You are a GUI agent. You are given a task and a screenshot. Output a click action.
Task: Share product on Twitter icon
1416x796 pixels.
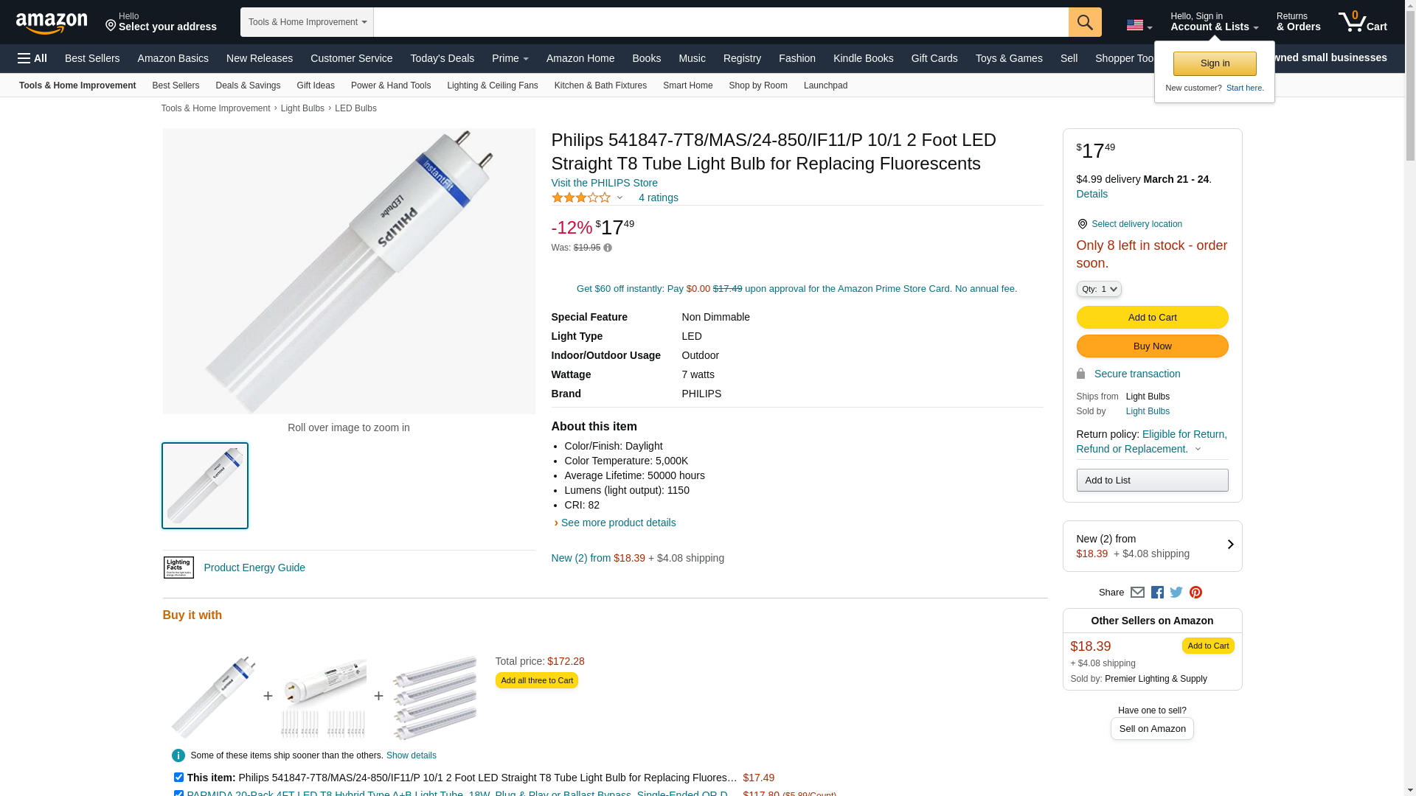tap(1176, 593)
